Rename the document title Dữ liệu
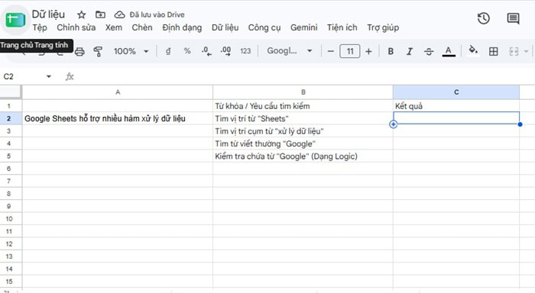The height and width of the screenshot is (293, 535). pyautogui.click(x=48, y=14)
